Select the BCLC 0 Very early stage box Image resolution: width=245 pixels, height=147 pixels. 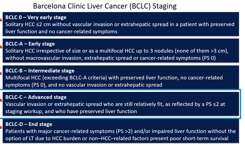pyautogui.click(x=121, y=24)
